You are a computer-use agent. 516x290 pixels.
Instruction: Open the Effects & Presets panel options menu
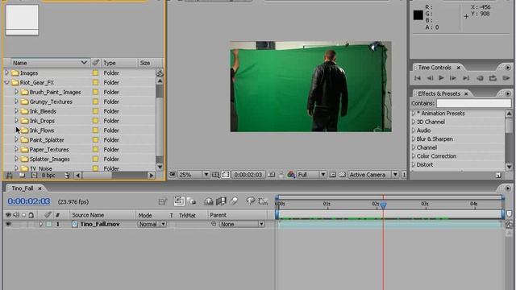tap(507, 93)
